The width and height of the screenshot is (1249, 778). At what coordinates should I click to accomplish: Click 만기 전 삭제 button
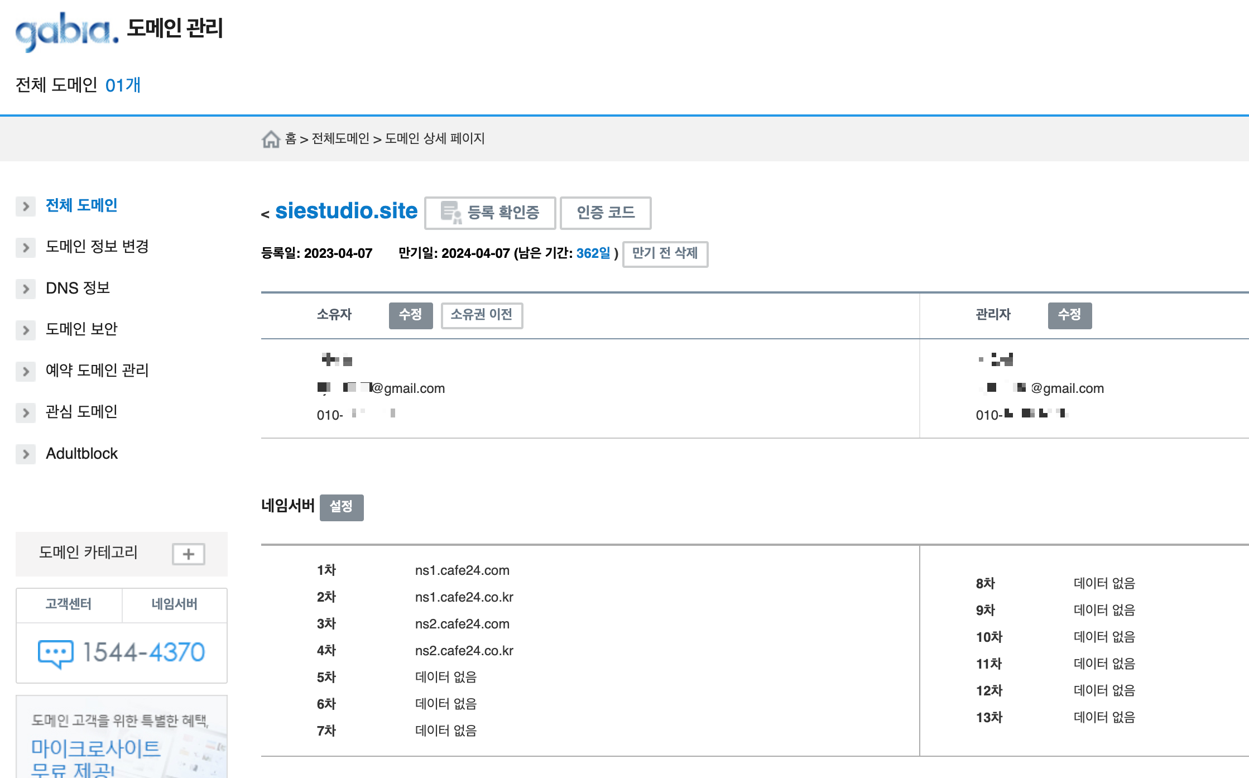(665, 254)
